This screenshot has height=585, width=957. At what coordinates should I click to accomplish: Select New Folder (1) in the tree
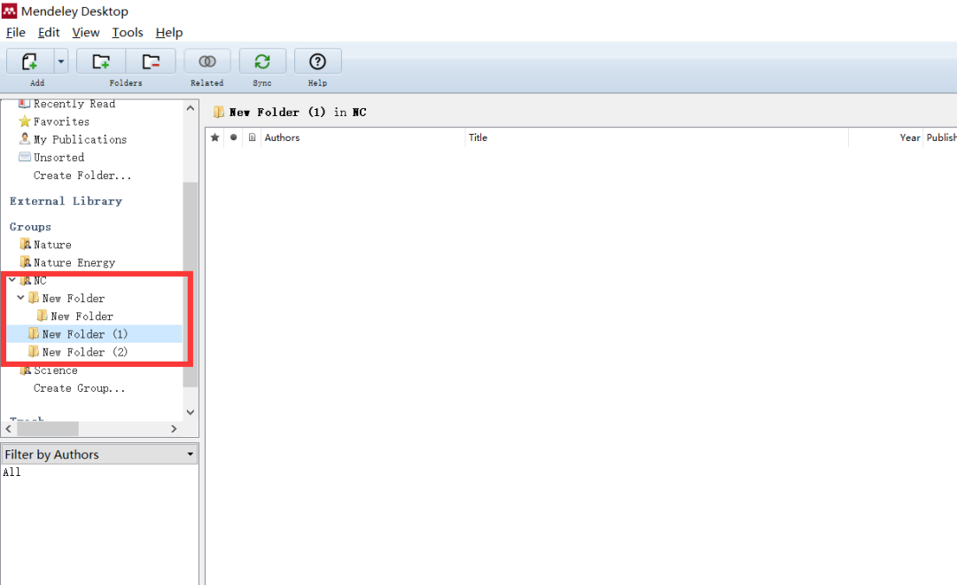point(85,334)
